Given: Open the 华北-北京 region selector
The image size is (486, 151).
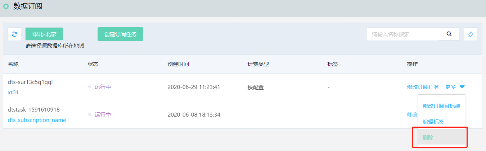Looking at the screenshot, I should (44, 34).
